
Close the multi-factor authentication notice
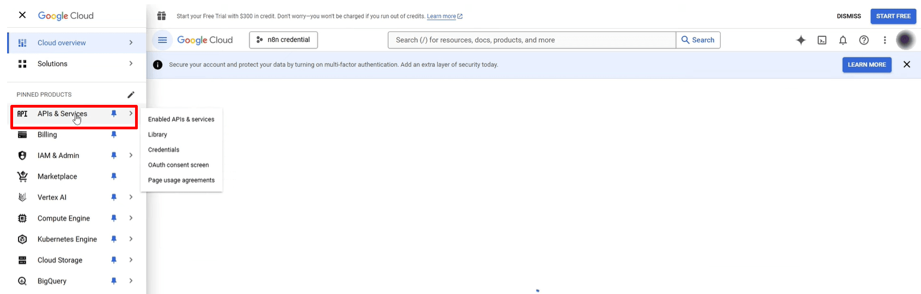tap(907, 65)
